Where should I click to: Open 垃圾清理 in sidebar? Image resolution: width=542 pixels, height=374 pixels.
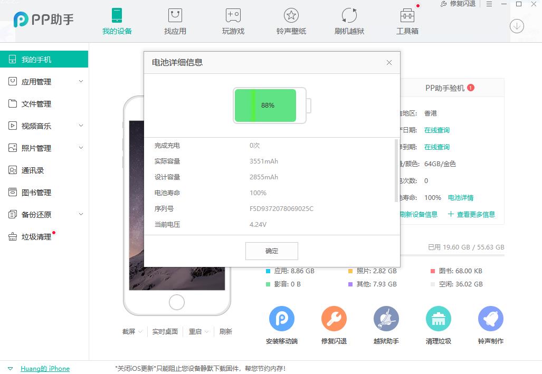coord(36,236)
